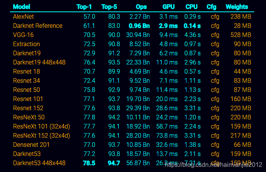Open the cfg link for Darknet Reference
This screenshot has height=172, width=266.
(215, 26)
